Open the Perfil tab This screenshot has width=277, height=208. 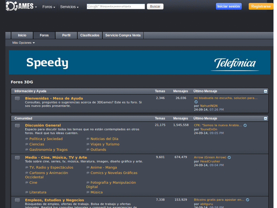(x=66, y=35)
